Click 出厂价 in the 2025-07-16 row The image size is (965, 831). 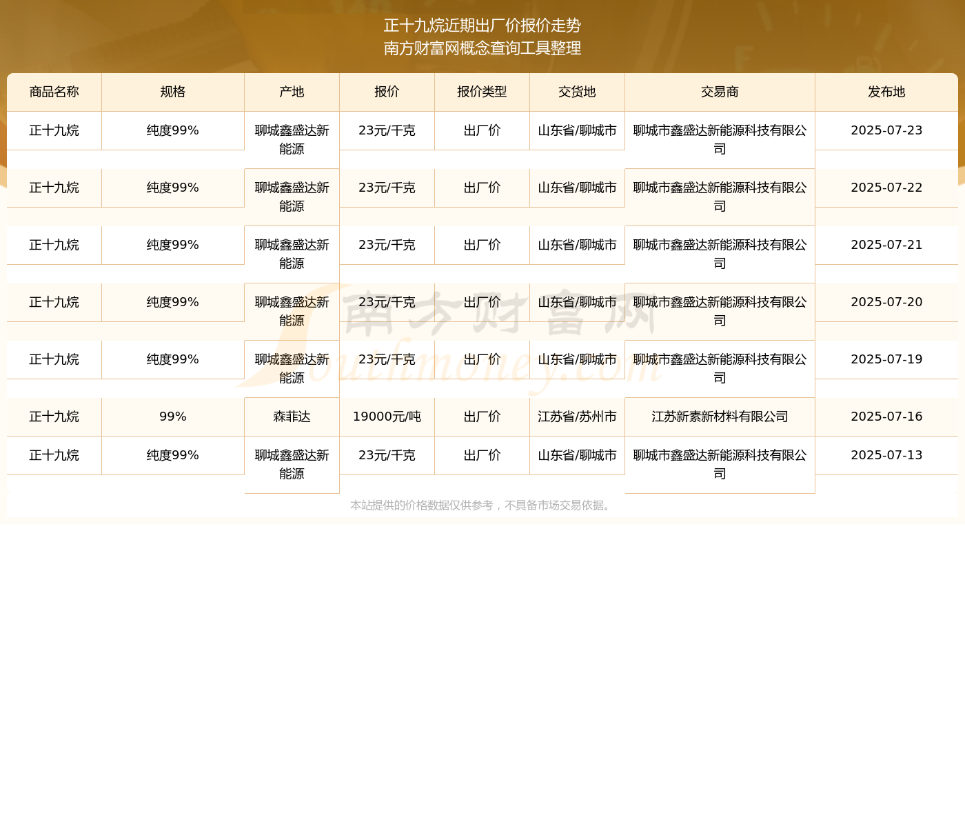pyautogui.click(x=482, y=417)
